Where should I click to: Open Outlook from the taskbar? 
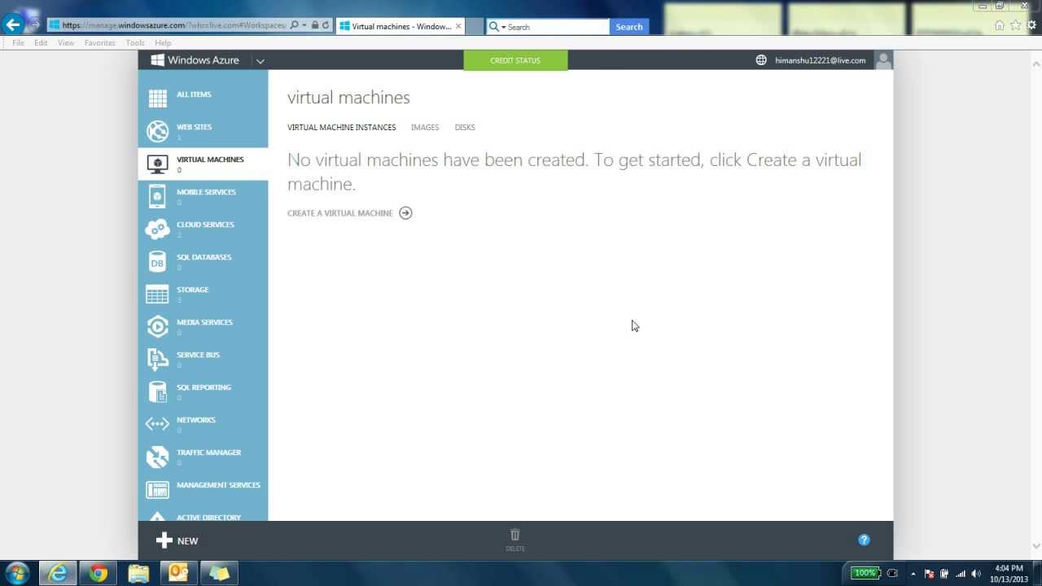tap(178, 573)
